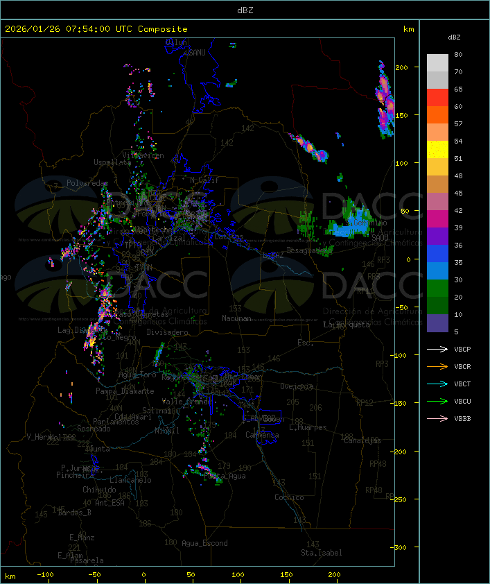The width and height of the screenshot is (490, 584).
Task: Click the light blue rain cell near SAOU
Action: click(350, 228)
